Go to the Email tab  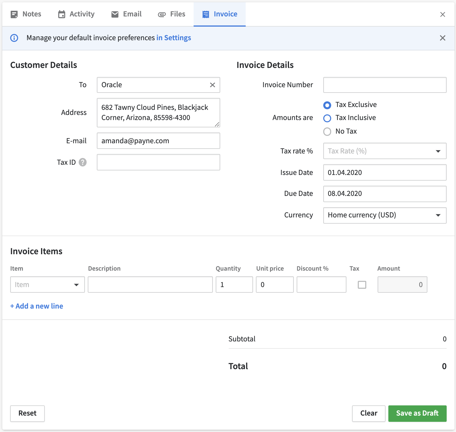click(127, 14)
